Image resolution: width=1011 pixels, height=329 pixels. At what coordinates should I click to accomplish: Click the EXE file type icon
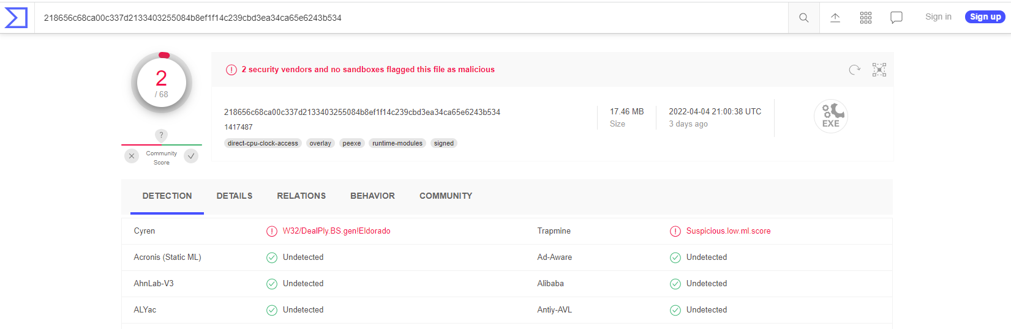pyautogui.click(x=831, y=116)
